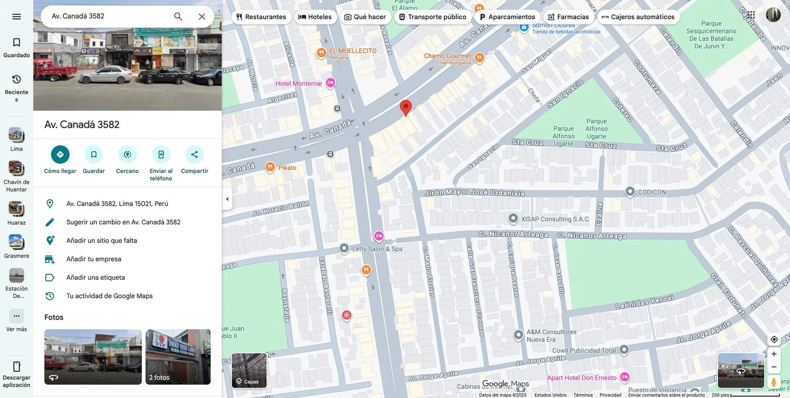The height and width of the screenshot is (398, 790).
Task: Select Añadir un sitio que falta
Action: (x=102, y=241)
